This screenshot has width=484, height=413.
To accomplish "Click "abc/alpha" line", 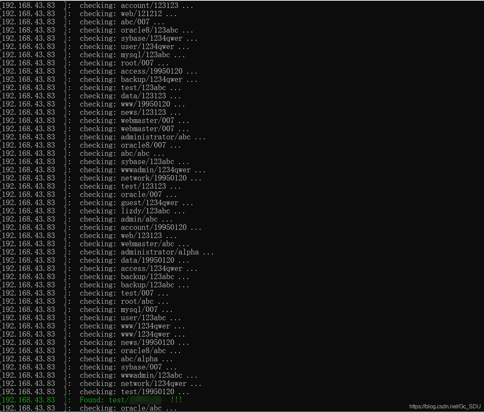I will click(87, 359).
